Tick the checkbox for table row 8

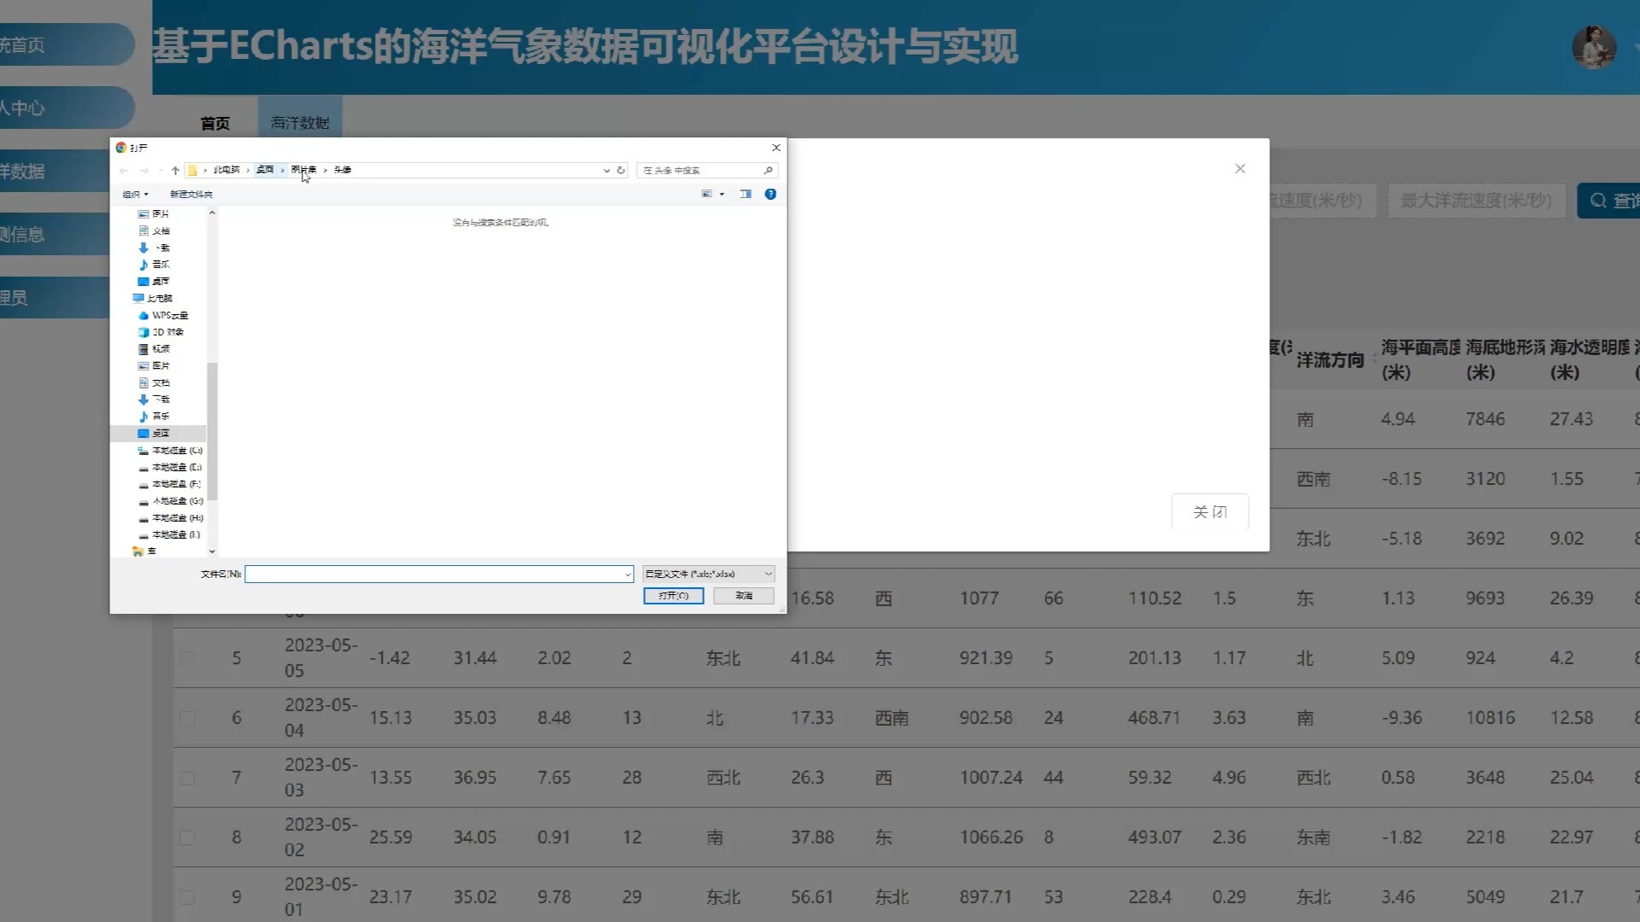(187, 837)
